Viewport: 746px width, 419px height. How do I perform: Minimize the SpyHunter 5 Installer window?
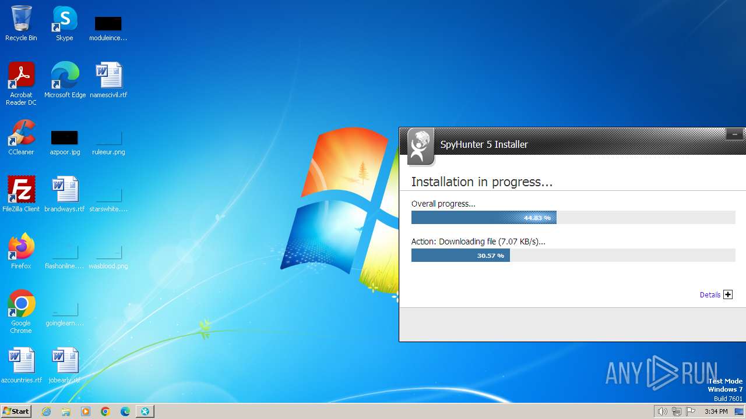point(734,134)
